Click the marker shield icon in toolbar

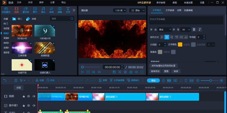click(x=186, y=81)
